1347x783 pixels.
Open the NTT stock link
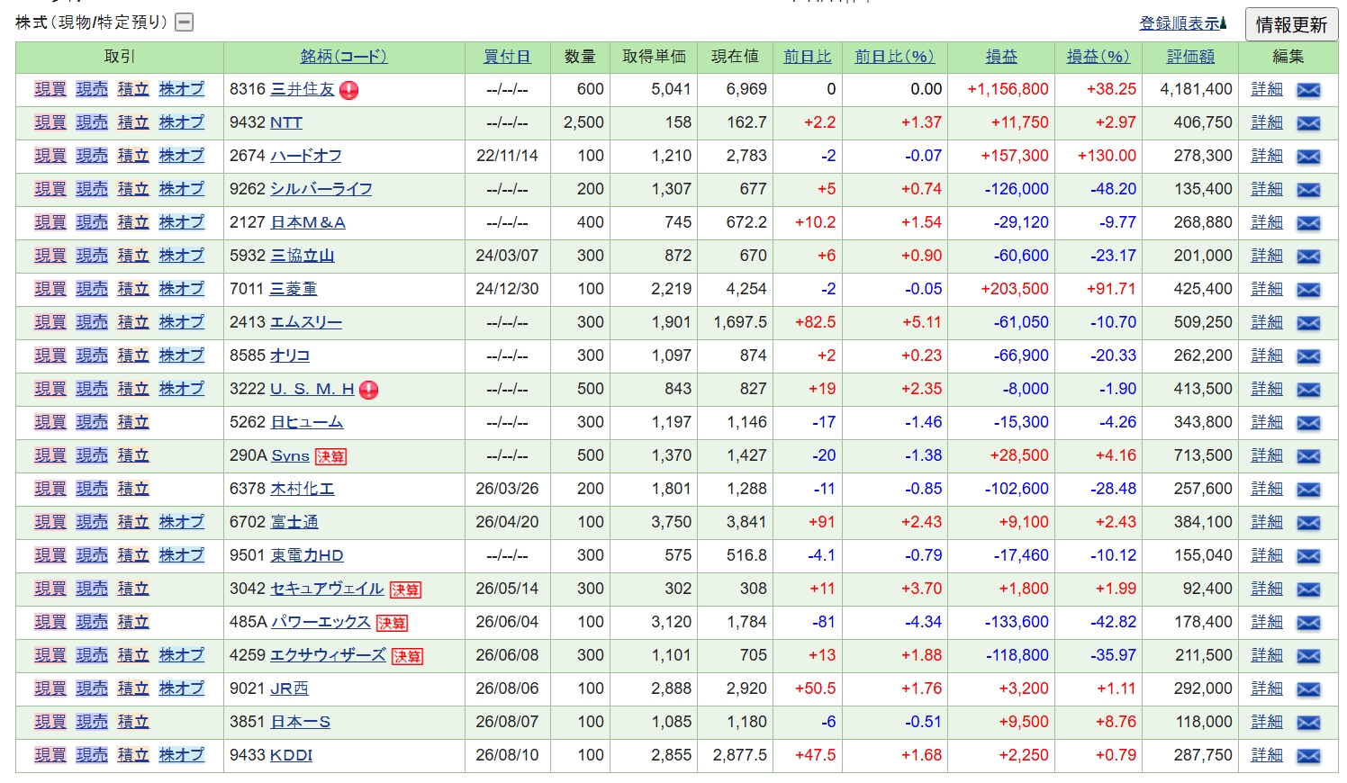point(286,122)
